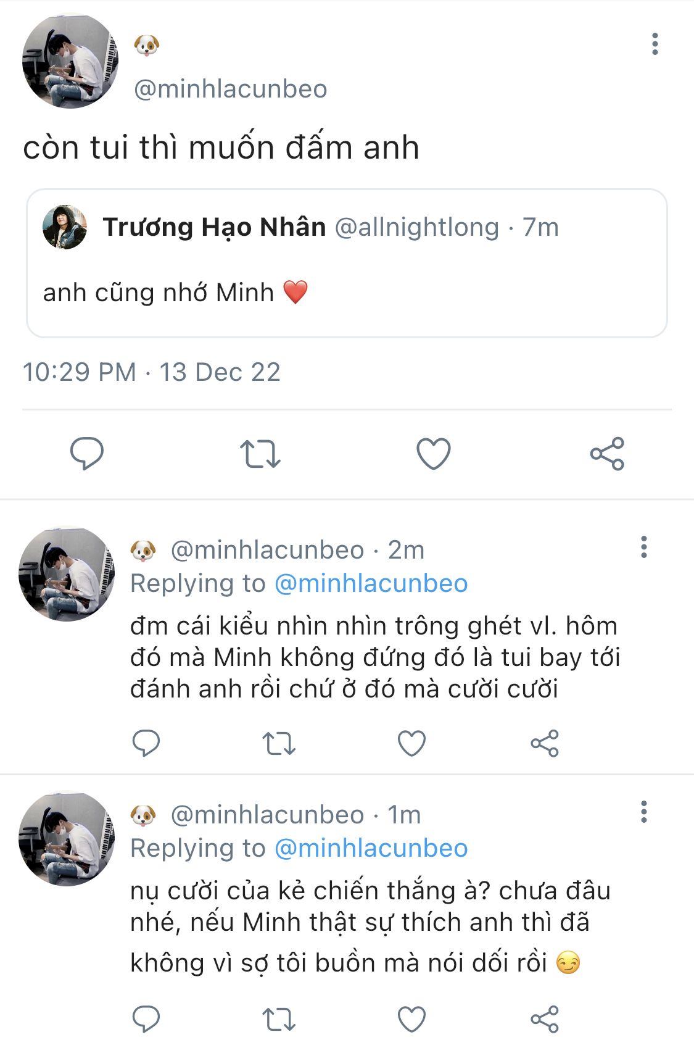The image size is (694, 1045).
Task: Open three-dot menu on 2m reply
Action: 644,547
